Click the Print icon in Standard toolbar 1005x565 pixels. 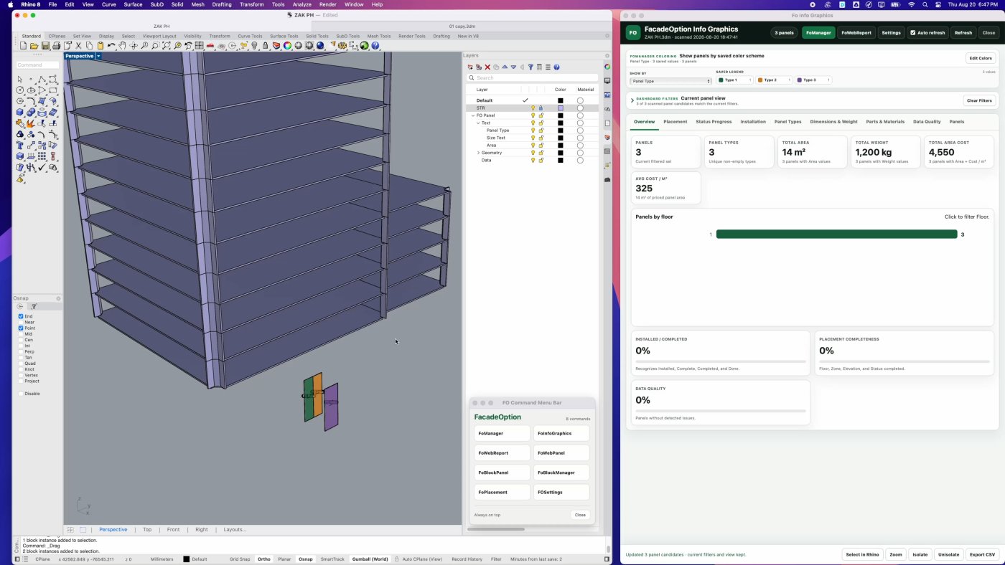click(x=57, y=46)
